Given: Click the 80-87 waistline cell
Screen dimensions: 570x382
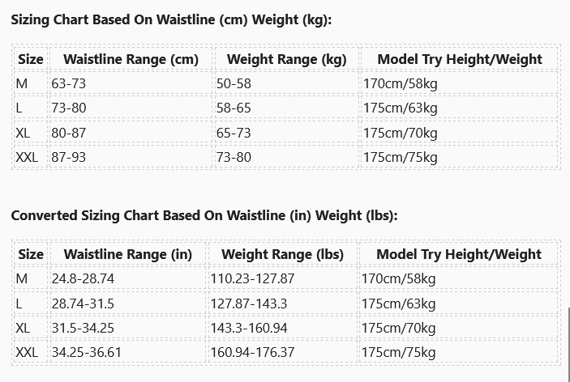Looking at the screenshot, I should coord(68,133).
